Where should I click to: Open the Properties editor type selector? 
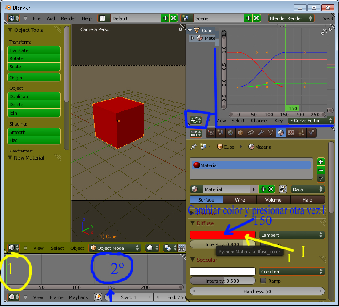click(196, 134)
